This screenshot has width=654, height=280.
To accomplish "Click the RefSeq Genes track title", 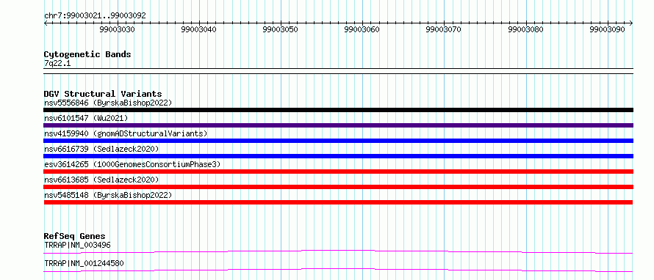I will coord(75,236).
